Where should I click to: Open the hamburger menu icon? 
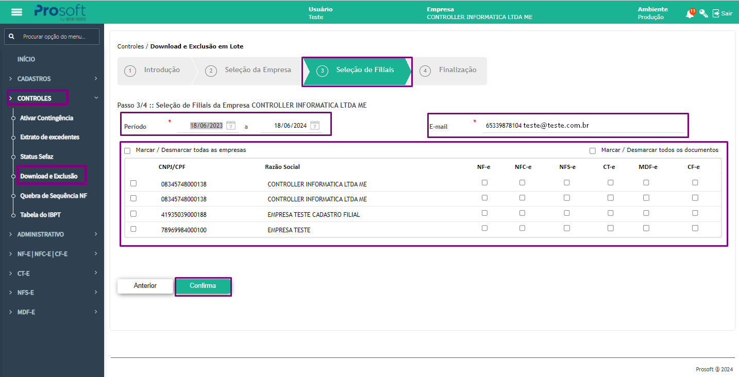(16, 12)
